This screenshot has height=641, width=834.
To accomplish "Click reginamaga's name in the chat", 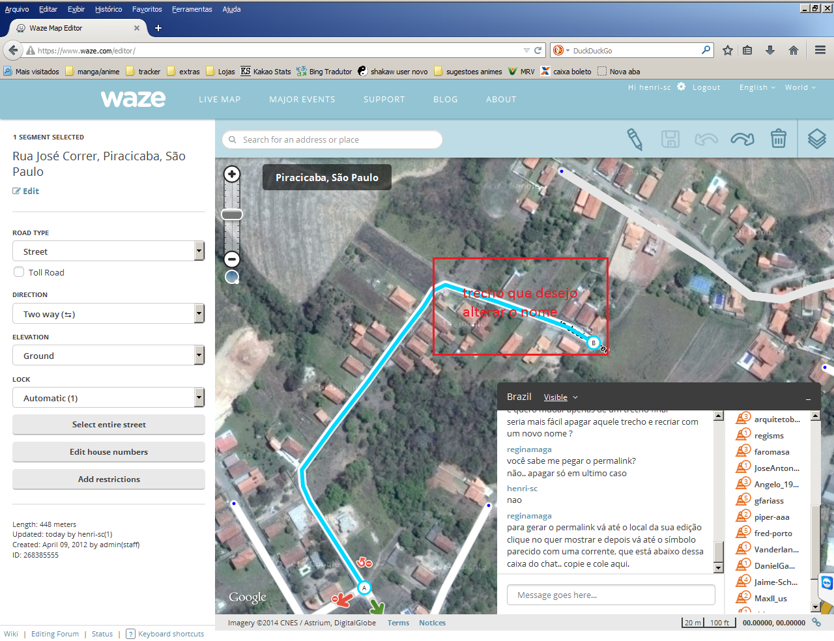I will (x=529, y=449).
